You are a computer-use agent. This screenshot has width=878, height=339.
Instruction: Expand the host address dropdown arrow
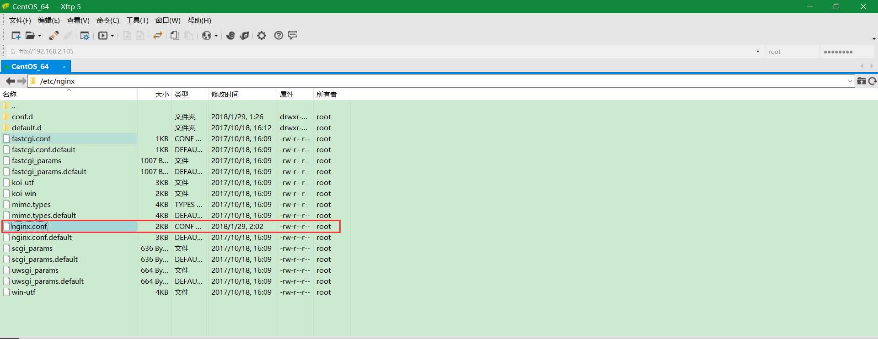(758, 52)
